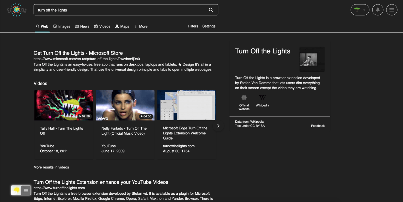Image resolution: width=403 pixels, height=202 pixels.
Task: Open the tree counter badge
Action: point(360,10)
